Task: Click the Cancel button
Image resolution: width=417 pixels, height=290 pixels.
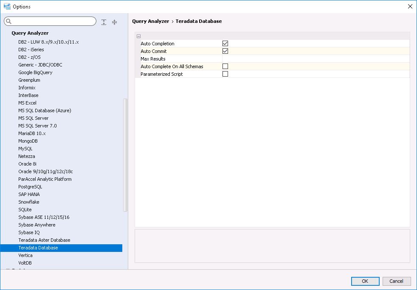Action: [396, 281]
